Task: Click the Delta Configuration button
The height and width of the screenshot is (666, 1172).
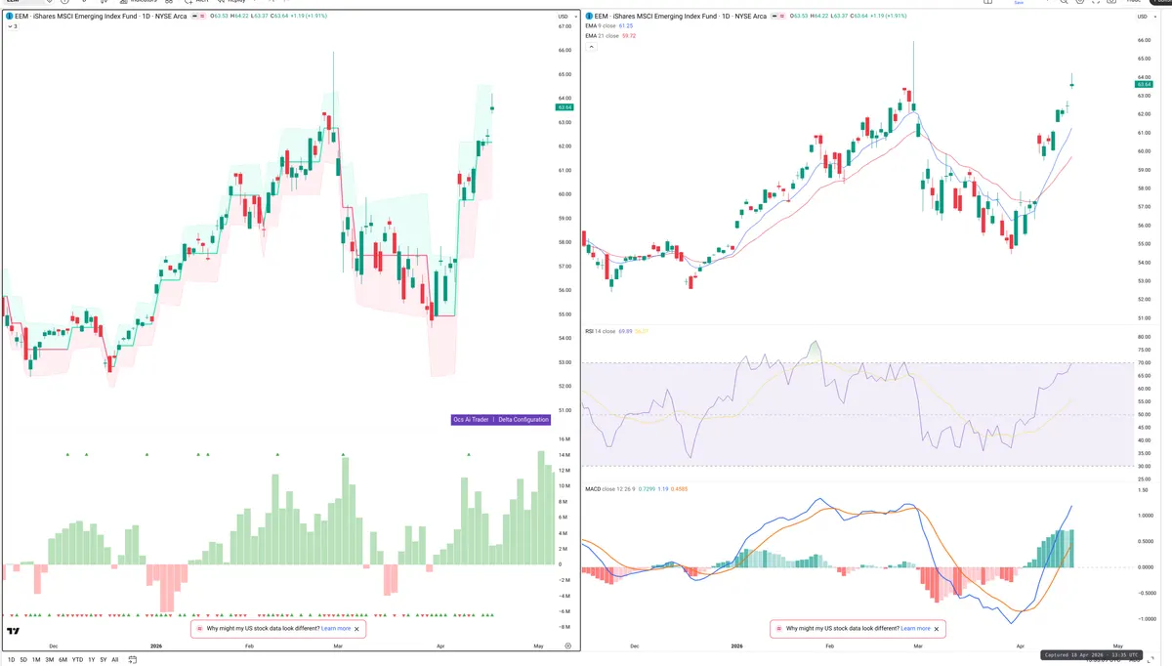Action: pyautogui.click(x=523, y=420)
